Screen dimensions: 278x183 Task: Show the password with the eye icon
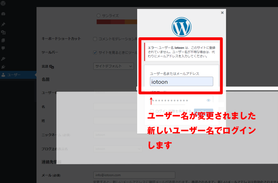pos(208,100)
